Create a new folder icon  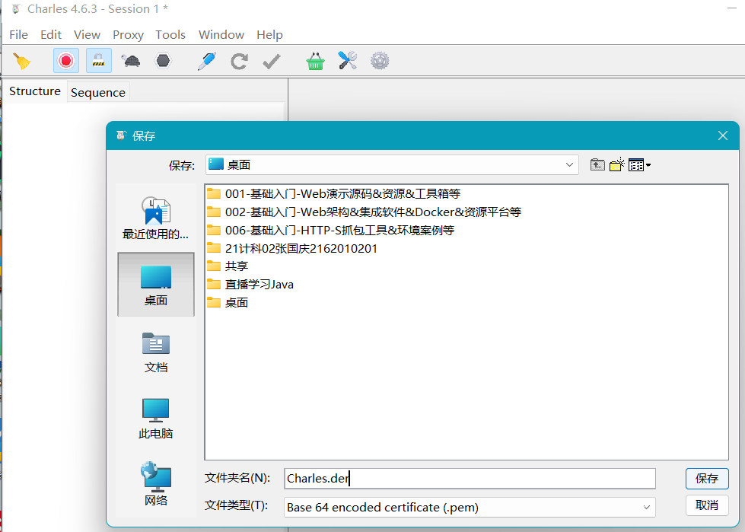point(616,165)
